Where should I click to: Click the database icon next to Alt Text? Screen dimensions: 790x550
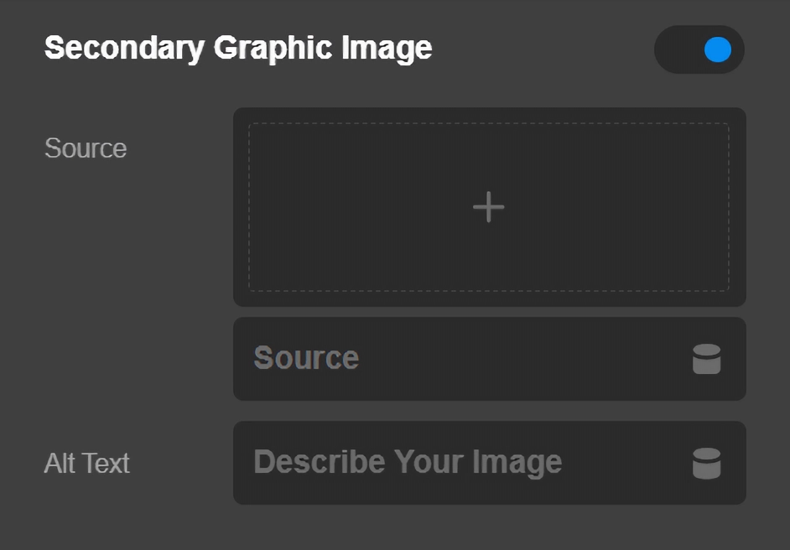(709, 462)
